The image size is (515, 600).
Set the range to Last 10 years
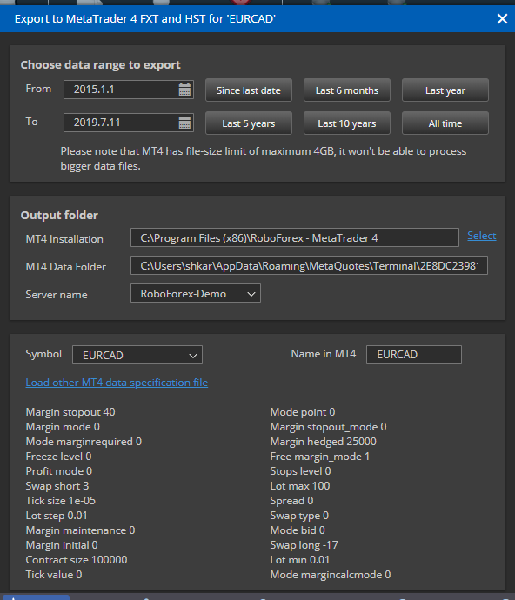(x=347, y=123)
